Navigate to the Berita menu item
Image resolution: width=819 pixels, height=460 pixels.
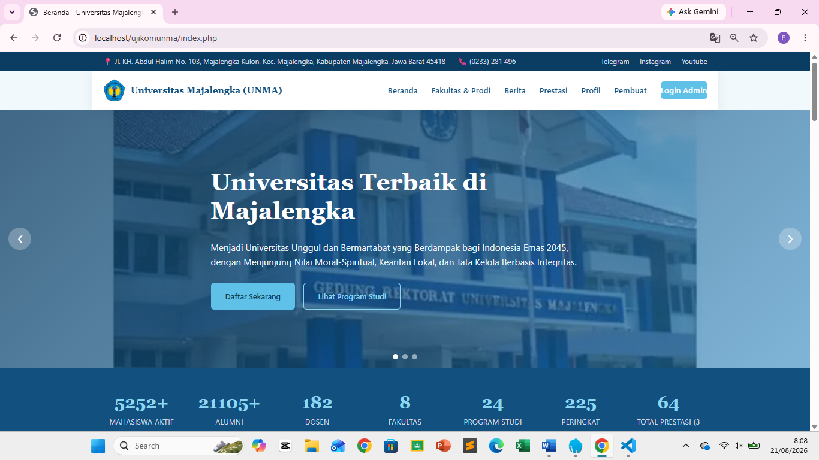[x=515, y=90]
